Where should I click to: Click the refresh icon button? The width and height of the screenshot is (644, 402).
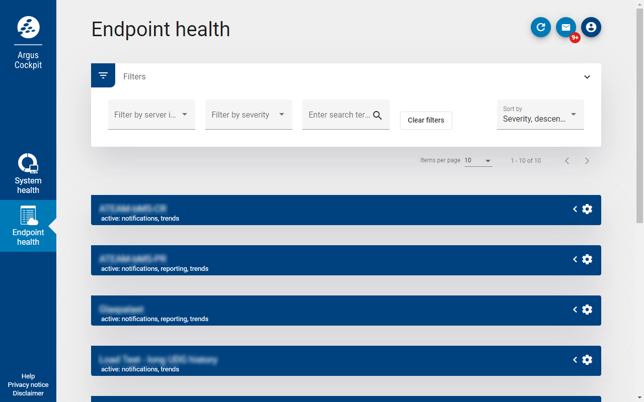click(x=541, y=27)
